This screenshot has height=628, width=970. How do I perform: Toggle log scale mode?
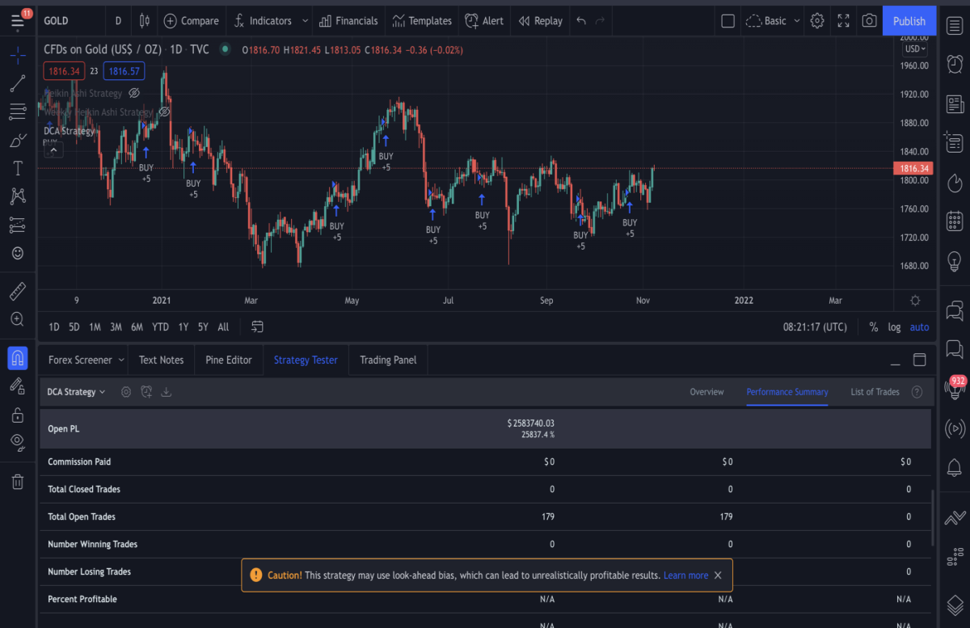click(894, 327)
